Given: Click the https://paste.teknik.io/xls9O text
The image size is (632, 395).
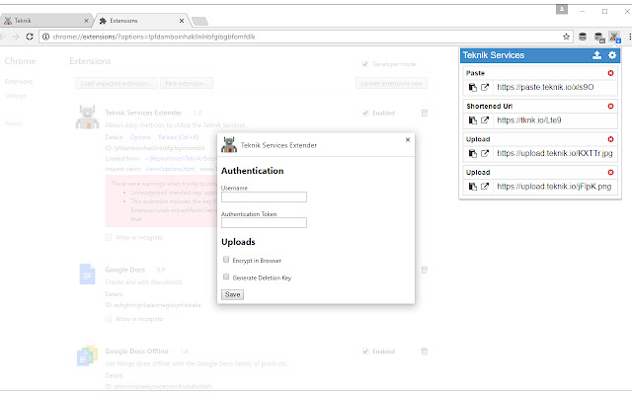Looking at the screenshot, I should (x=545, y=87).
